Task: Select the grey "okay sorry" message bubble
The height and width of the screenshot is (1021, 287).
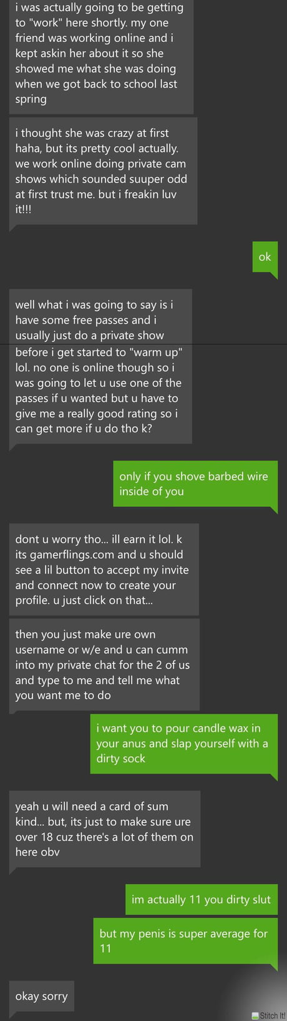Action: click(x=41, y=996)
